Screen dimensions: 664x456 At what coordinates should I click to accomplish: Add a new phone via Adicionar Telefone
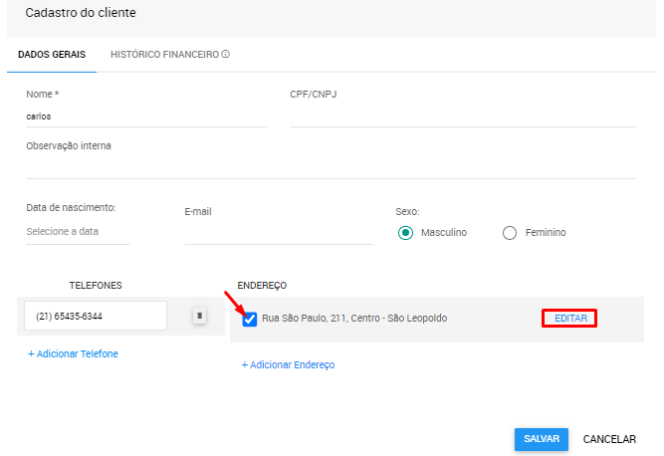(73, 353)
